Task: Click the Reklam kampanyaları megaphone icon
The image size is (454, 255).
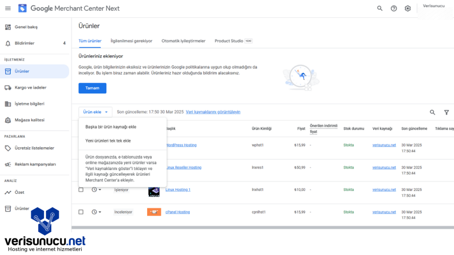Action: click(8, 164)
